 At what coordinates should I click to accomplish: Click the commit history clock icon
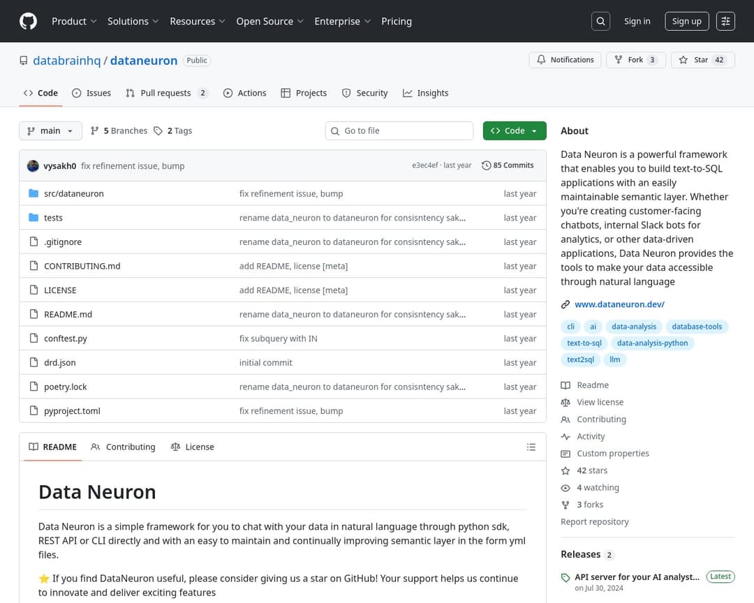coord(487,165)
